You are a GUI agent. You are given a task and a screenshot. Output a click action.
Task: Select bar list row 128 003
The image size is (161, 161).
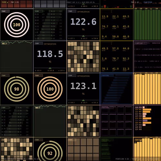tap(138, 127)
